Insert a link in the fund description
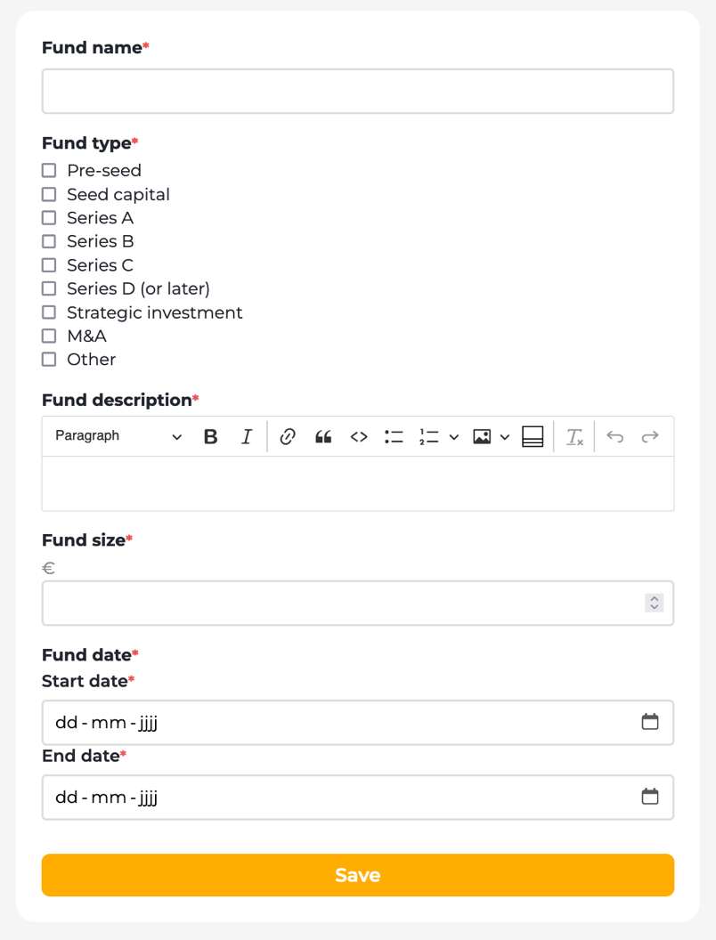This screenshot has width=716, height=940. [x=288, y=436]
